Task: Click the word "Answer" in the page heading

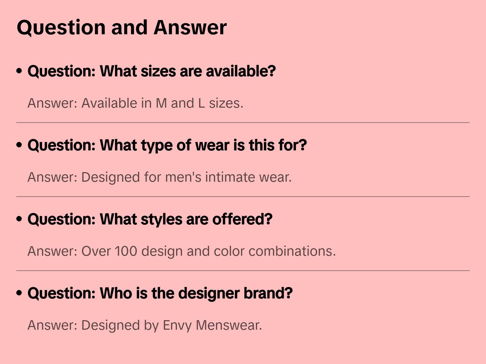Action: [x=190, y=28]
